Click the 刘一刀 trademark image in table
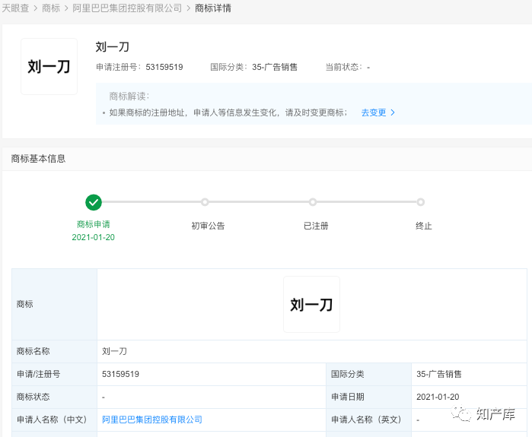This screenshot has width=532, height=437. tap(311, 304)
